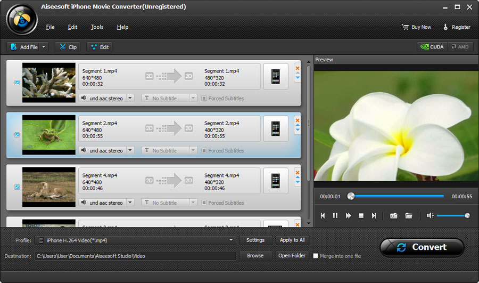Move Segment 2.mp4 up in the list
The height and width of the screenshot is (283, 479).
point(298,125)
